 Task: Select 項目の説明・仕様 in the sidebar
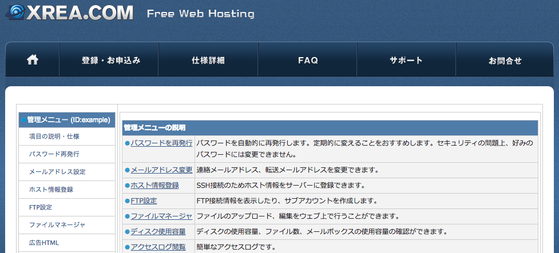[x=54, y=136]
